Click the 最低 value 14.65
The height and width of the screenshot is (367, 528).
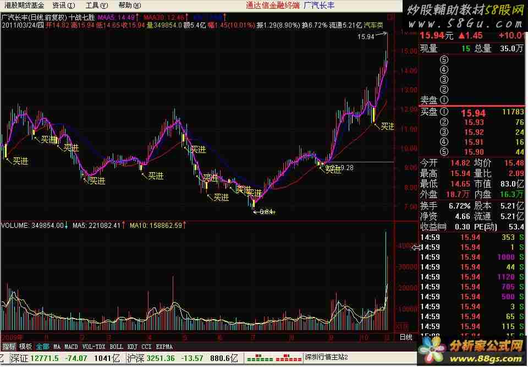coord(460,184)
